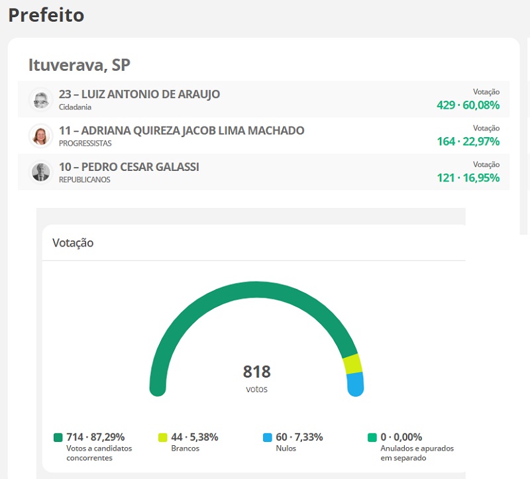Click legend value 60 · 7,33%
Viewport: 530px width, 479px height.
tap(299, 437)
